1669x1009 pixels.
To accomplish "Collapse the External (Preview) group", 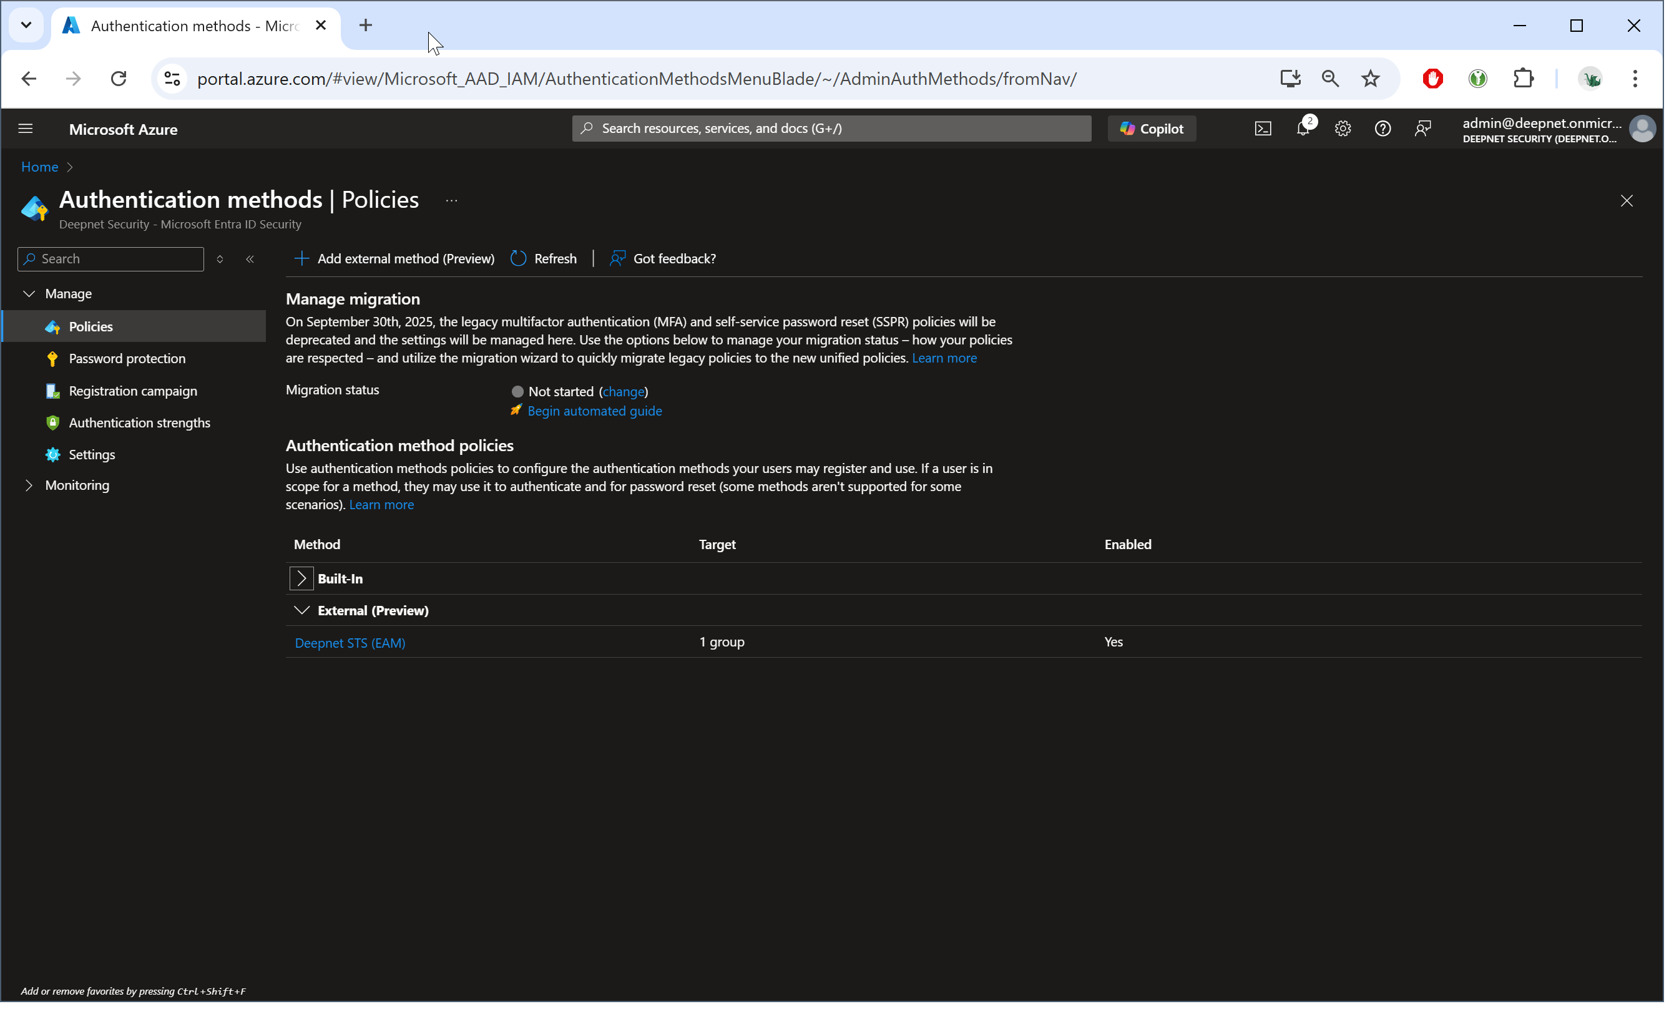I will [302, 612].
